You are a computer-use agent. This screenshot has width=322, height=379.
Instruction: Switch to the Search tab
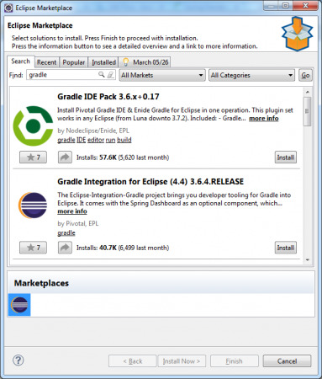pyautogui.click(x=21, y=61)
